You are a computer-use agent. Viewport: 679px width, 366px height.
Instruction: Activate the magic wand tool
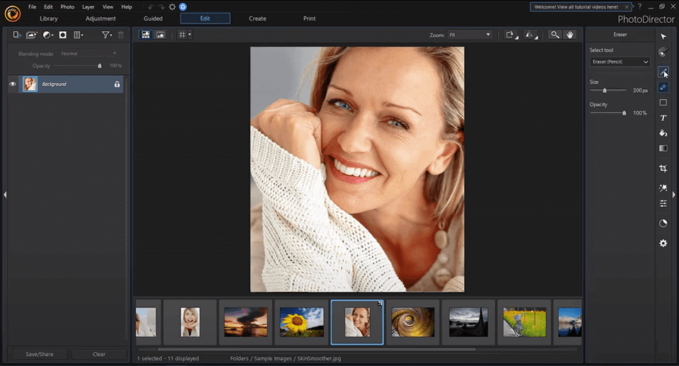[x=663, y=188]
